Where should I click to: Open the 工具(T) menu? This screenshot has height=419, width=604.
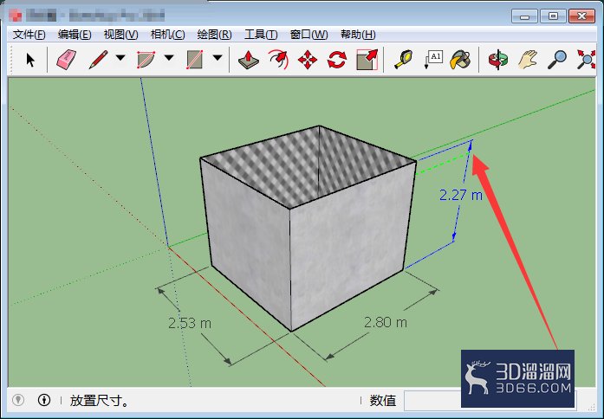point(261,35)
